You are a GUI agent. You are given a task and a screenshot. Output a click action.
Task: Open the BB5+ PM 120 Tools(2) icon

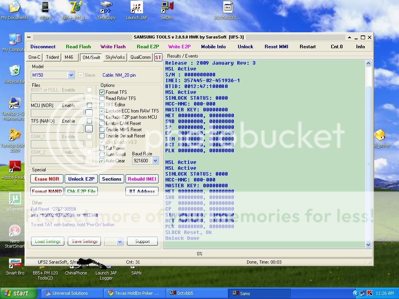45,273
